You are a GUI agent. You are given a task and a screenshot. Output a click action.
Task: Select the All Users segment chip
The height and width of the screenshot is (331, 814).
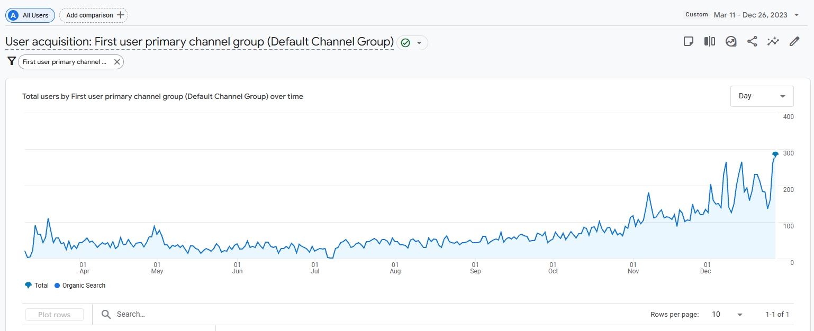(x=30, y=15)
